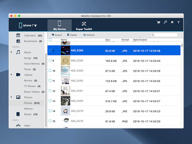Click the Books icon in sidebar
Viewport: 192px width, 144px height.
(18, 114)
